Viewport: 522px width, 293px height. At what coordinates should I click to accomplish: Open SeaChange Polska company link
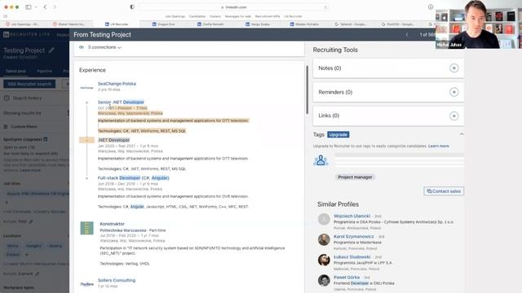click(x=117, y=84)
